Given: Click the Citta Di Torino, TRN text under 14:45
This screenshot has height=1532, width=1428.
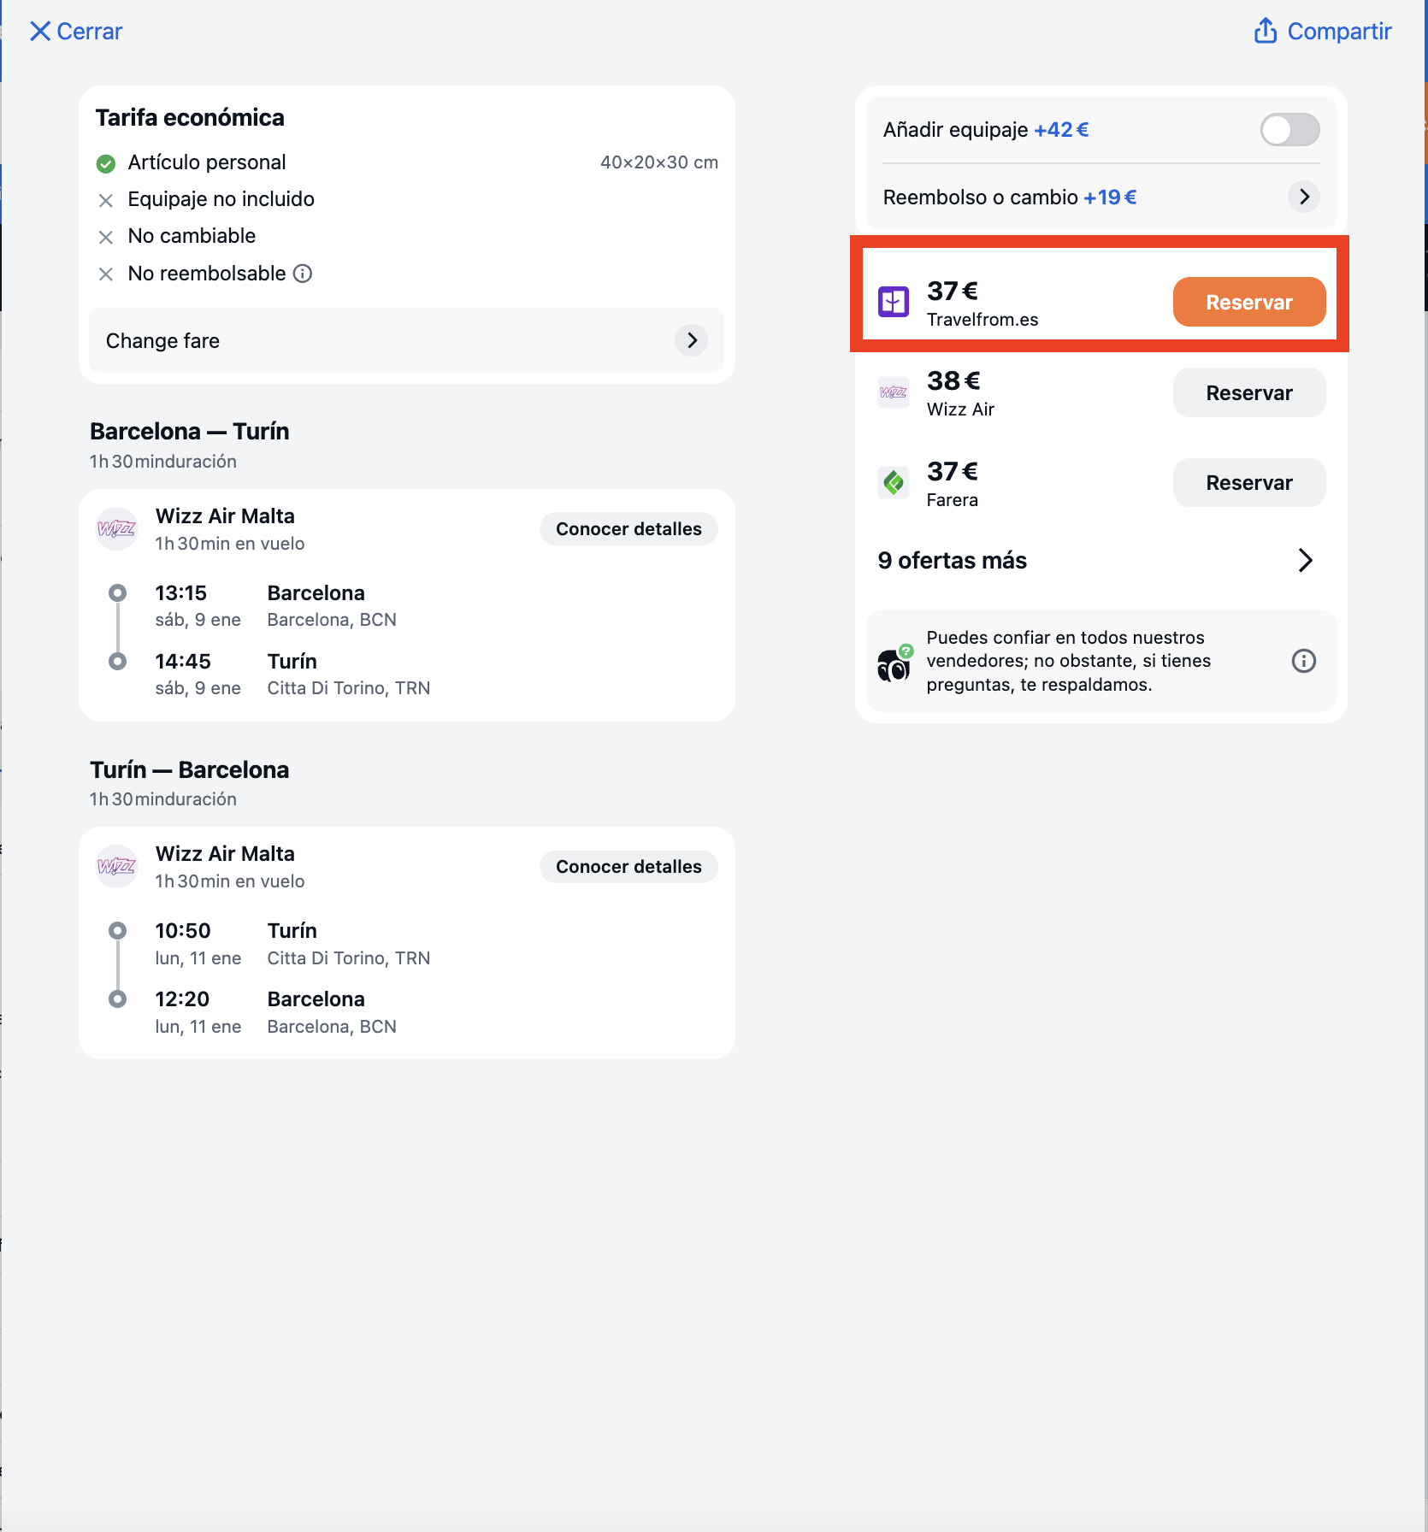Looking at the screenshot, I should (349, 688).
